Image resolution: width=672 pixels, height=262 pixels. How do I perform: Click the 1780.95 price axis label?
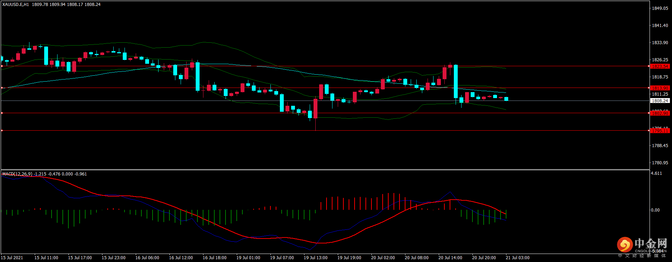[x=660, y=163]
